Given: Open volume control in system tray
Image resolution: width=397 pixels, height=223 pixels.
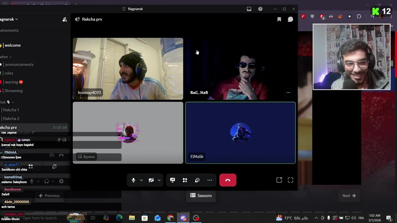Looking at the screenshot, I should click(353, 218).
